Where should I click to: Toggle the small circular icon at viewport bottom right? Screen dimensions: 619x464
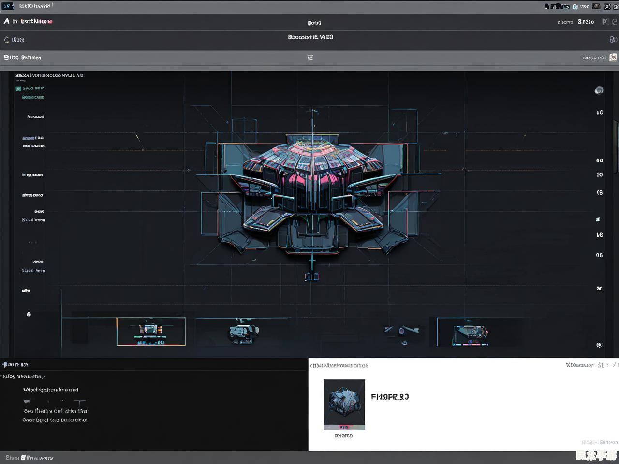coord(599,345)
